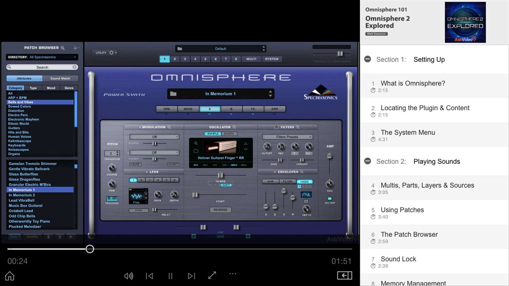Image resolution: width=509 pixels, height=286 pixels.
Task: Select part 2 button
Action: tap(175, 59)
